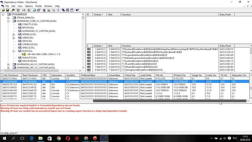Viewport: 252px width, 142px height.
Task: Collapse the STYXGAME.EXE root node
Action: point(3,15)
